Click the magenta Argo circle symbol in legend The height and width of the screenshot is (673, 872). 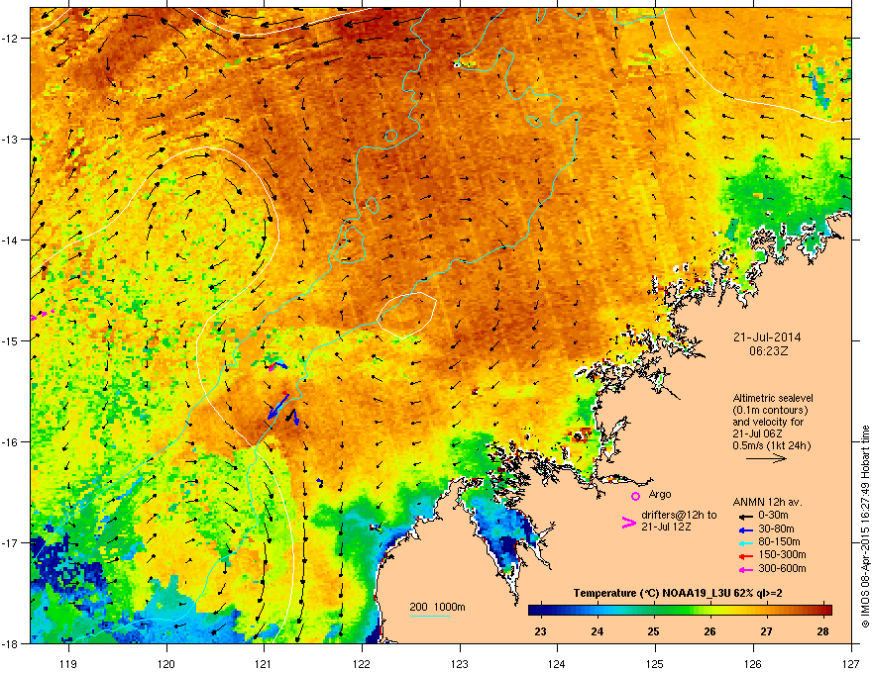click(635, 496)
